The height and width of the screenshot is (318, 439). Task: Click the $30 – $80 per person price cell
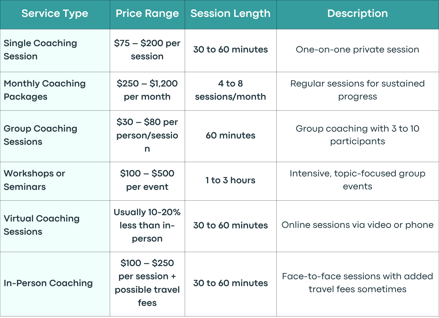[x=147, y=136]
